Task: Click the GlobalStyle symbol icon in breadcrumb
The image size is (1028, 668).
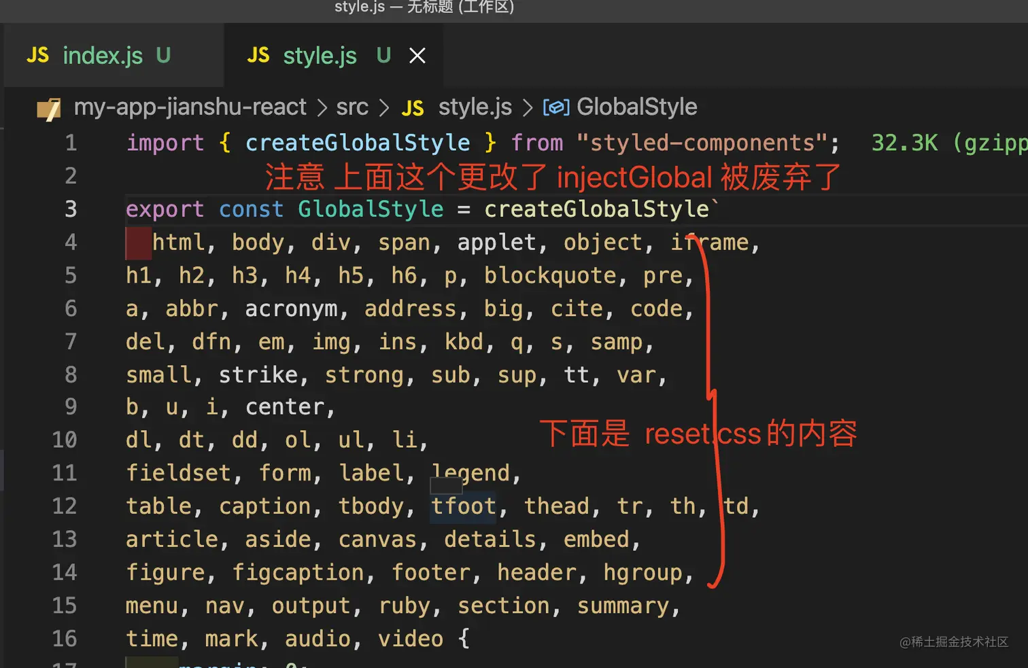Action: [555, 107]
